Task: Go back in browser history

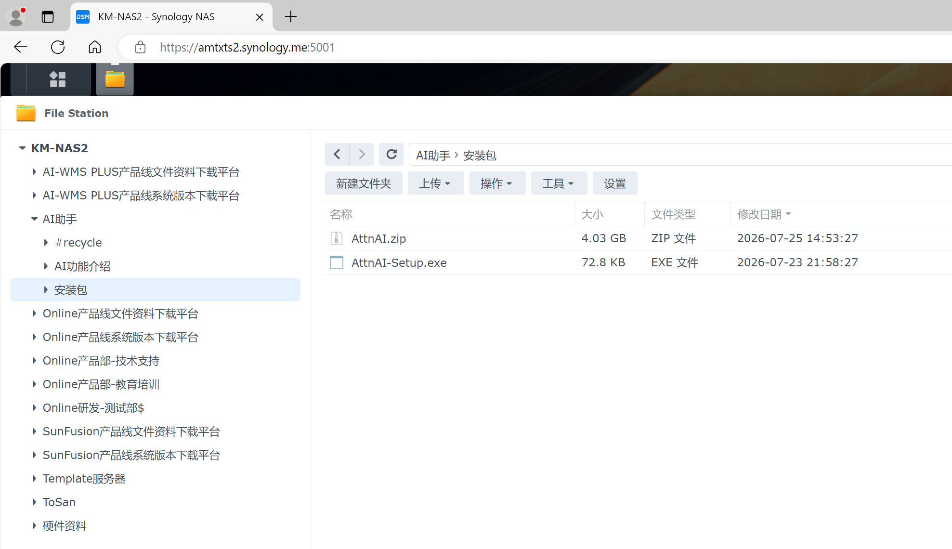Action: click(21, 47)
